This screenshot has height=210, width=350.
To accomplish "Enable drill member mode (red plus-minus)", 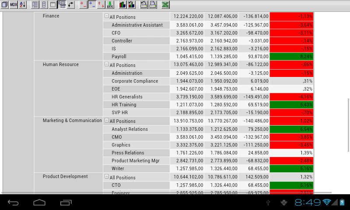I will (x=83, y=4).
